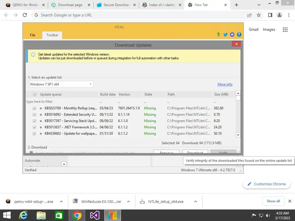Image resolution: width=295 pixels, height=221 pixels.
Task: Uncheck KB5017397 Servicing Stack checkbox
Action: click(x=34, y=121)
